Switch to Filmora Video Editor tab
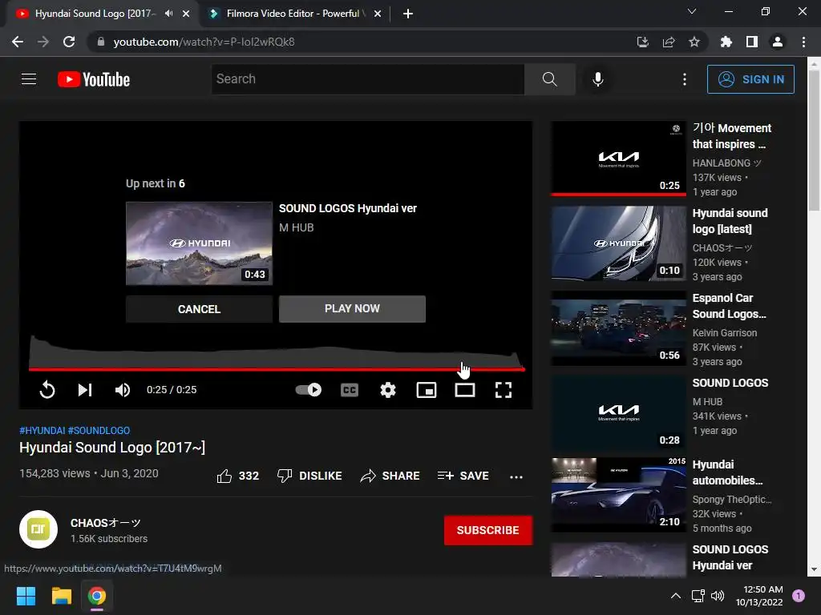This screenshot has height=615, width=821. click(296, 14)
